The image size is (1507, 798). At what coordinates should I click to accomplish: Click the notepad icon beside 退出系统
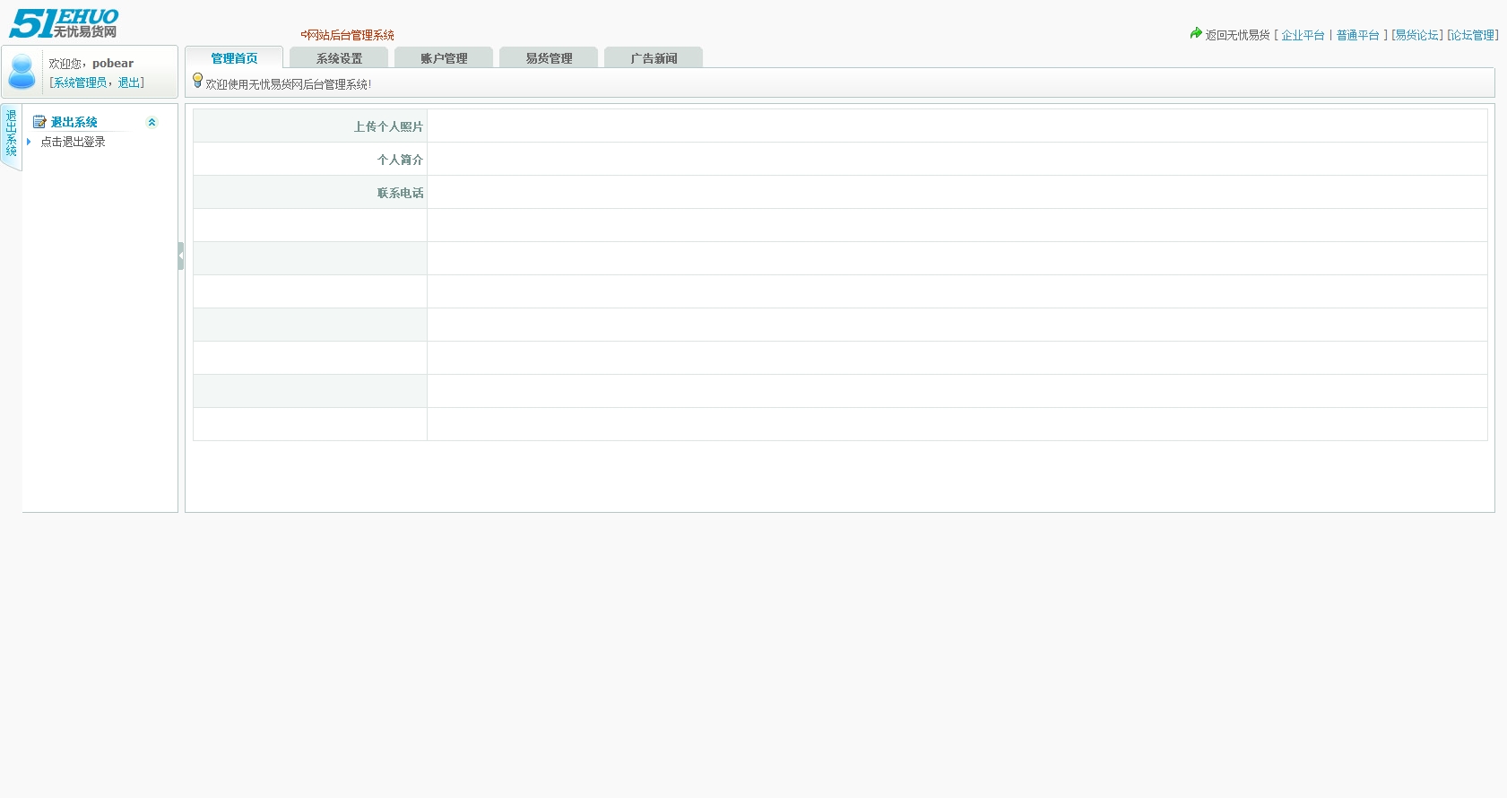[x=39, y=122]
